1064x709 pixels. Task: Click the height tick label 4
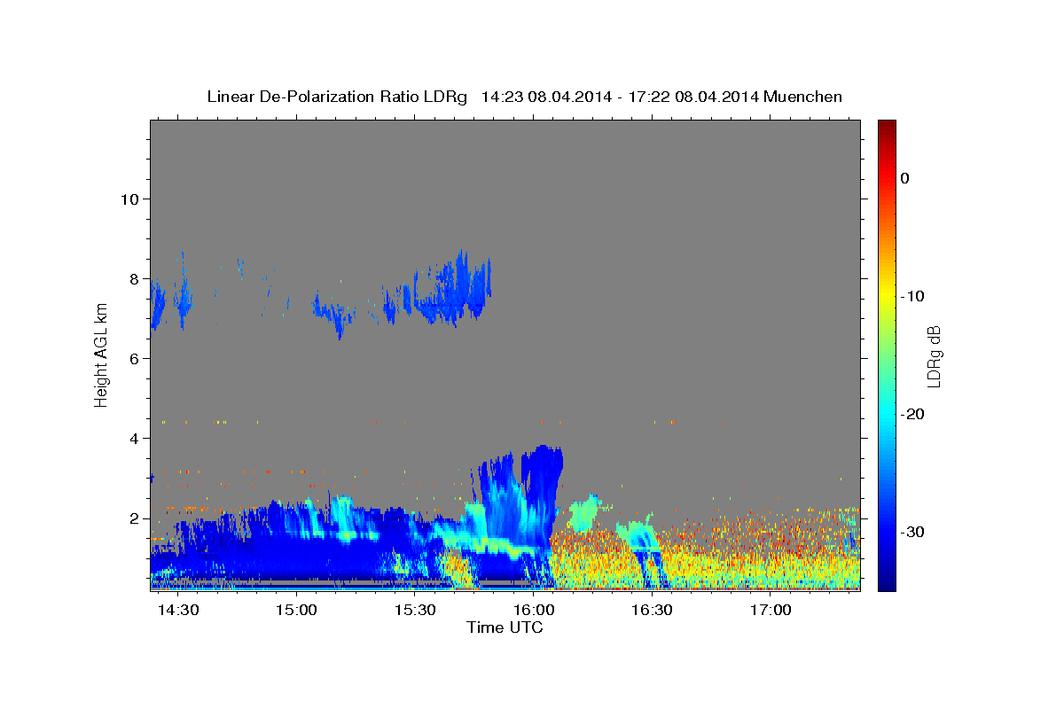(x=133, y=438)
